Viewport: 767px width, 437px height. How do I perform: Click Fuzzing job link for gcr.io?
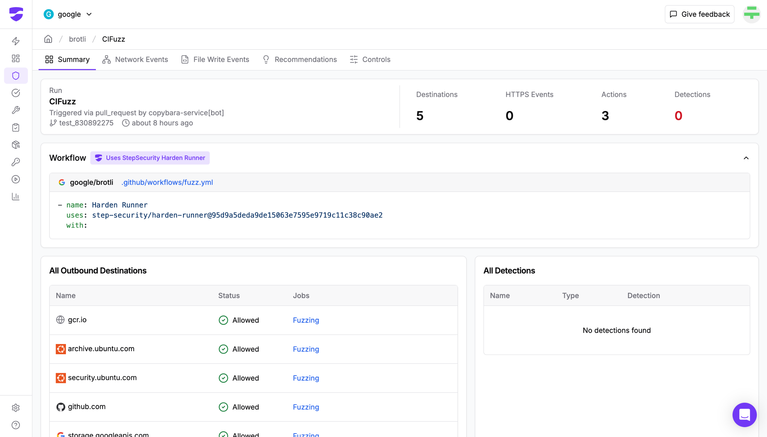pos(306,320)
